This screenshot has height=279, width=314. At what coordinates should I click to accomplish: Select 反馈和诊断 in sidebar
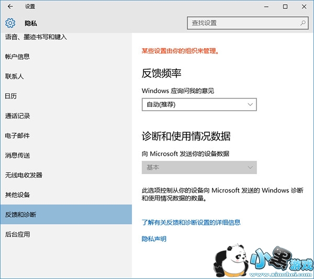pyautogui.click(x=66, y=214)
